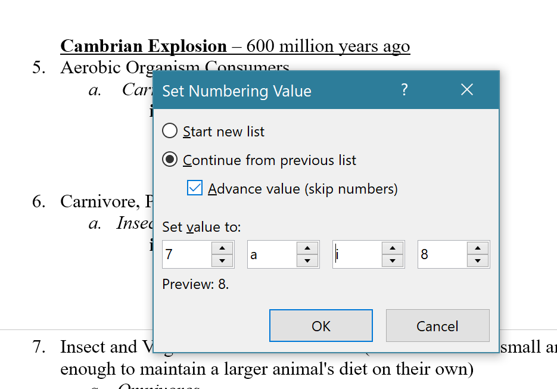Uncheck Advance value (skip numbers) checkbox
This screenshot has width=557, height=389.
(x=195, y=188)
